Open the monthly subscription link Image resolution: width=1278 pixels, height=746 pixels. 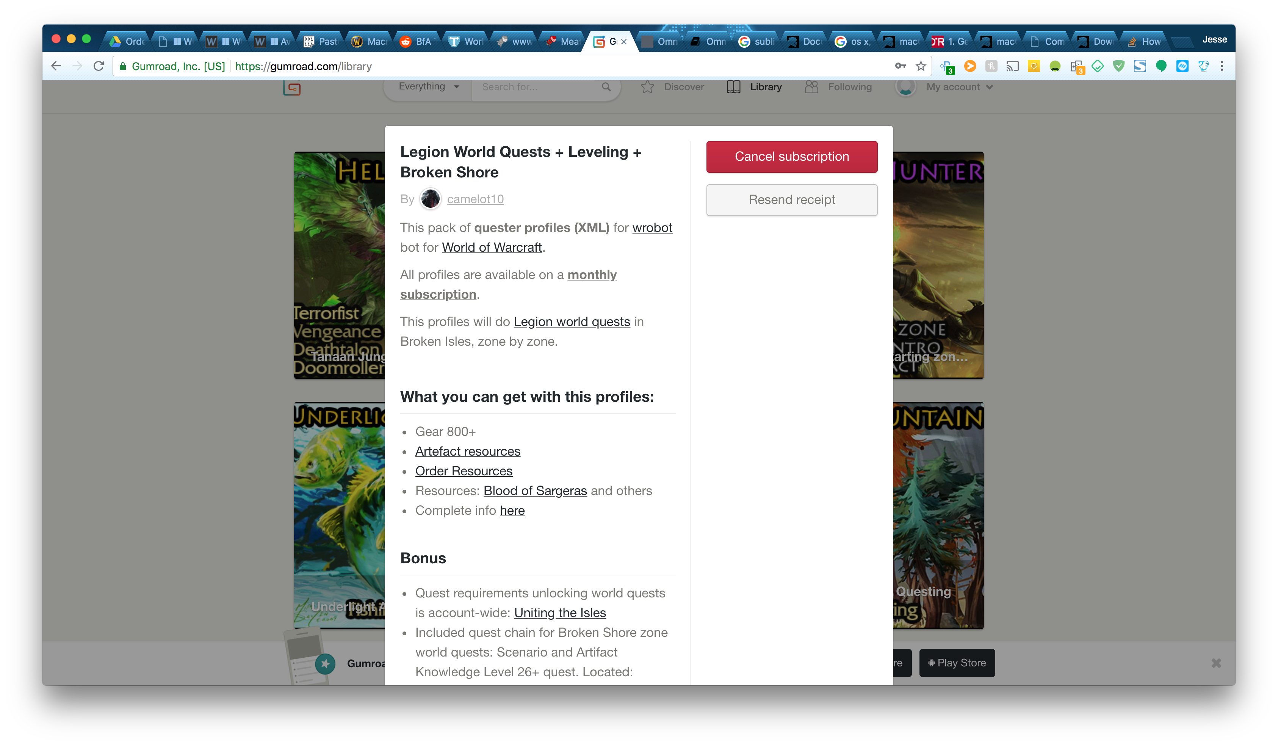(508, 285)
